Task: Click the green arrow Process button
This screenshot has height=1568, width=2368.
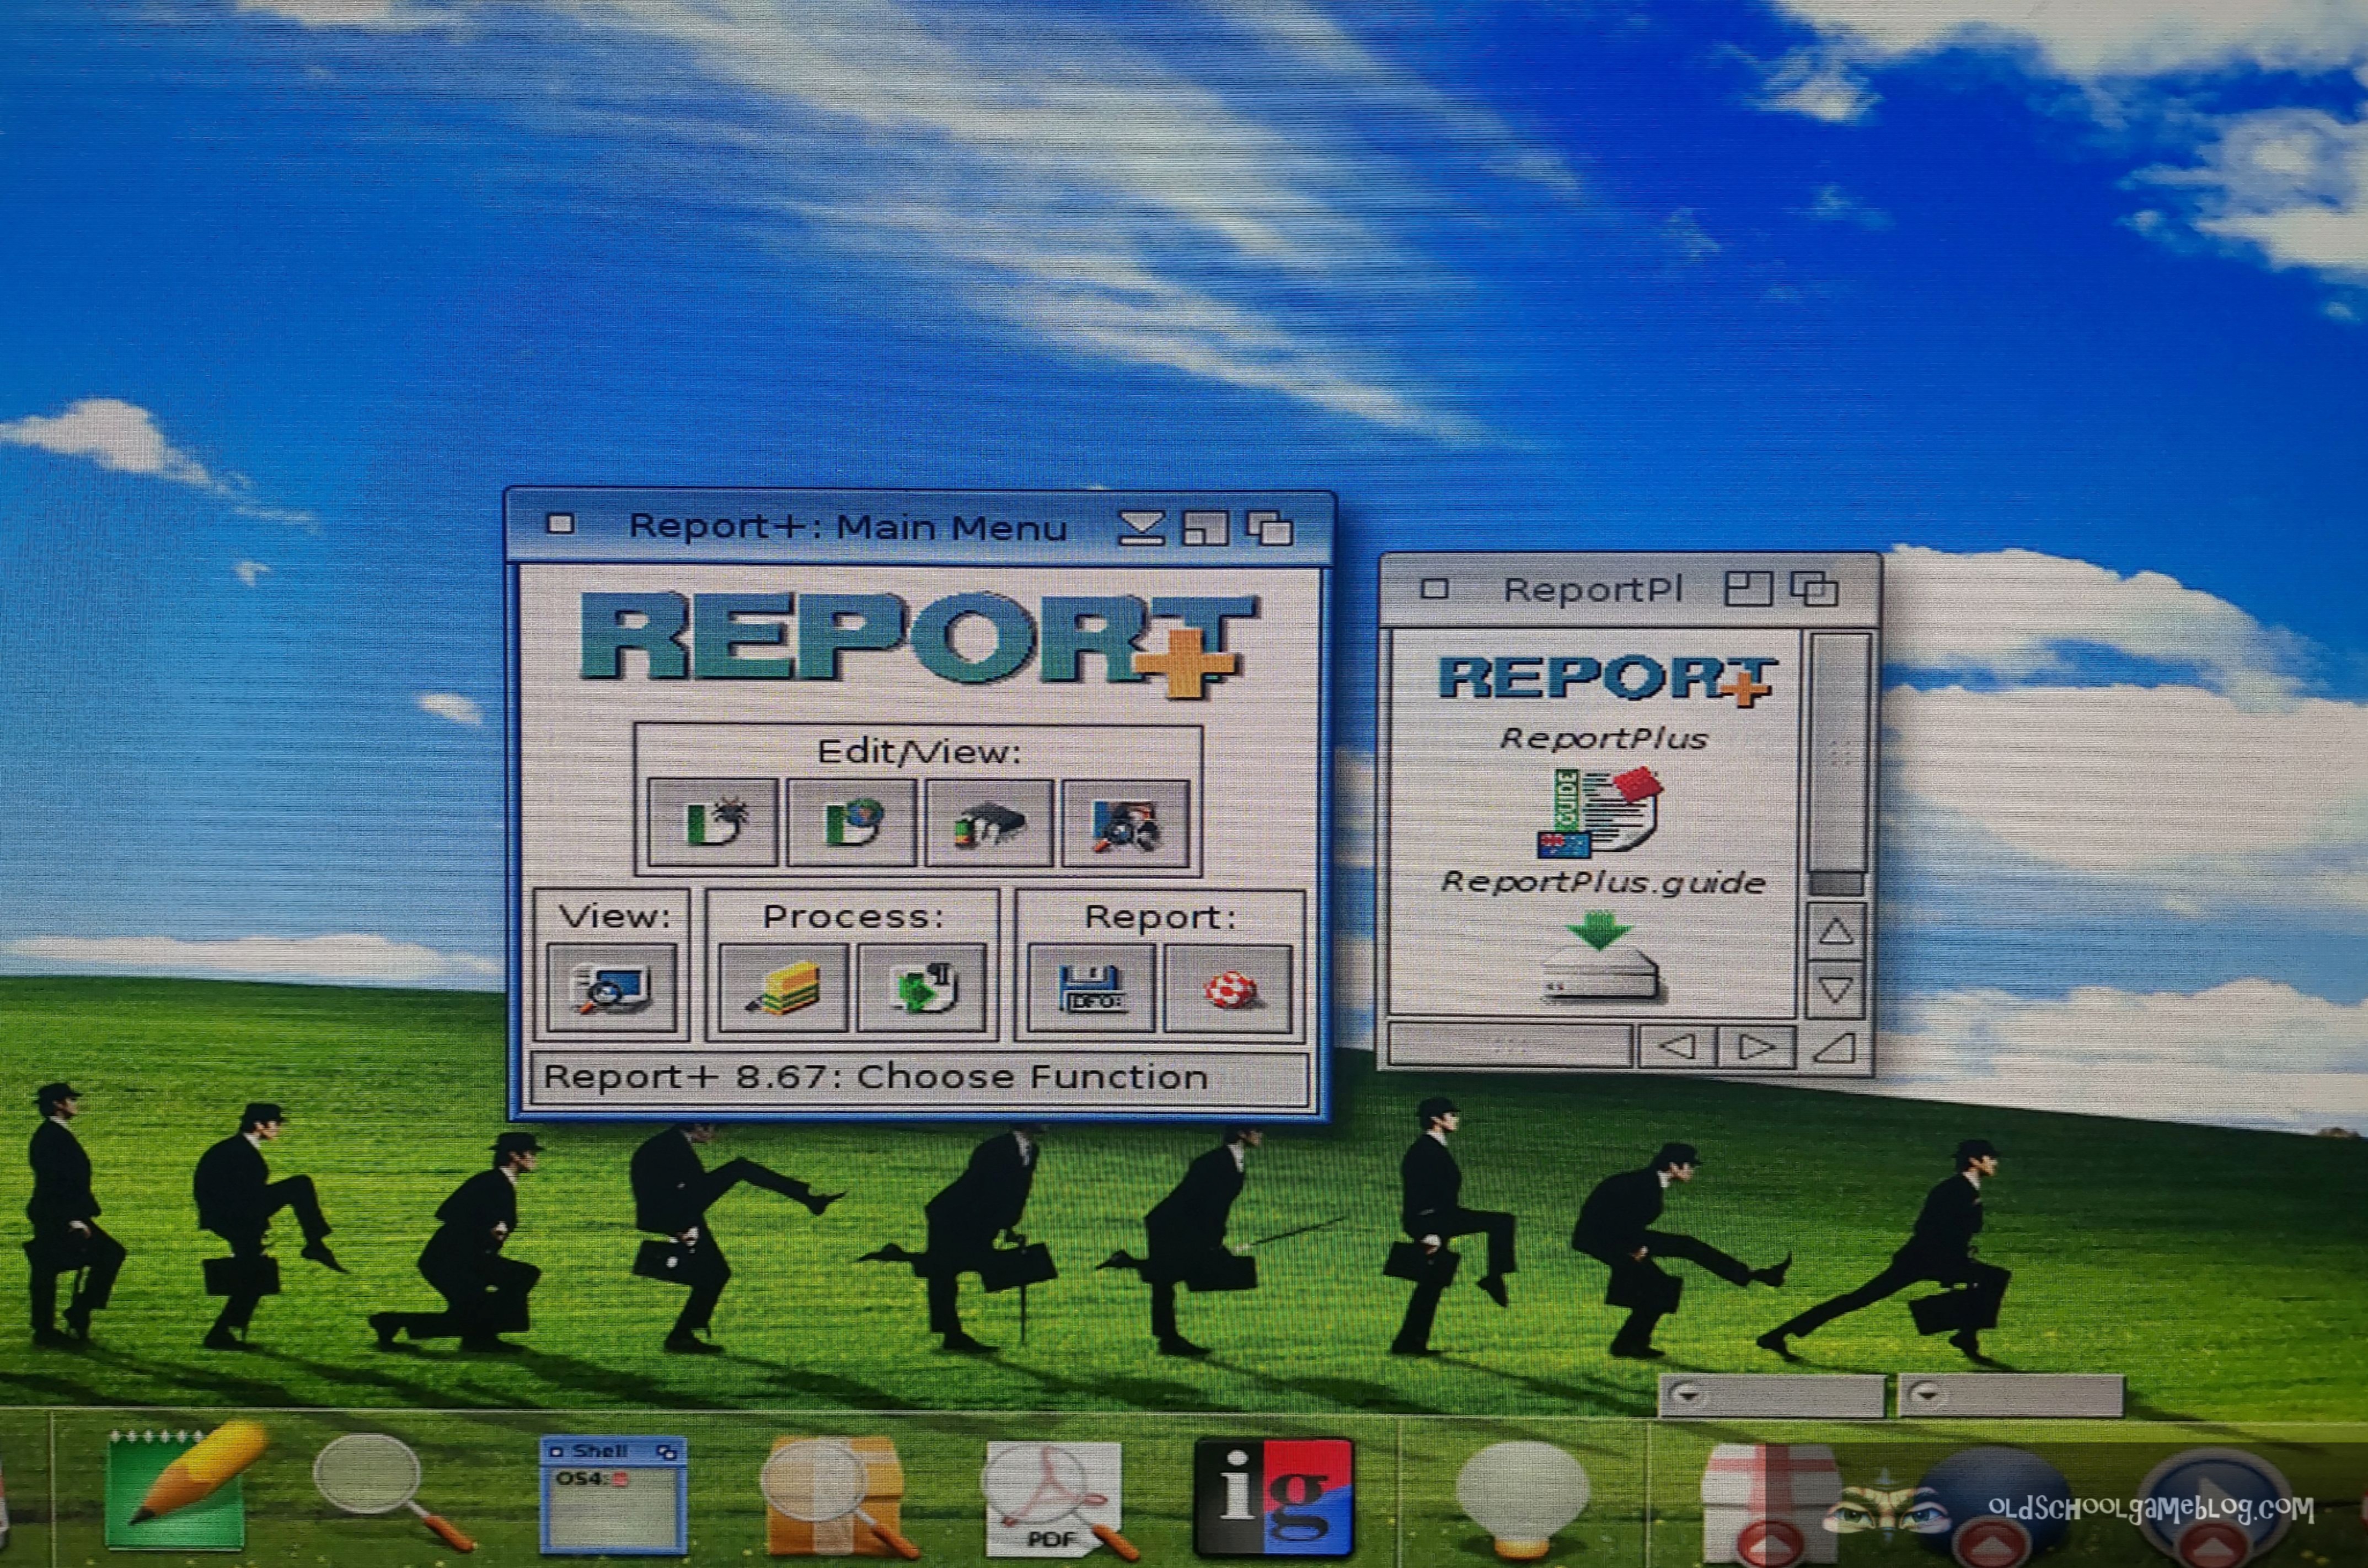Action: (x=923, y=988)
